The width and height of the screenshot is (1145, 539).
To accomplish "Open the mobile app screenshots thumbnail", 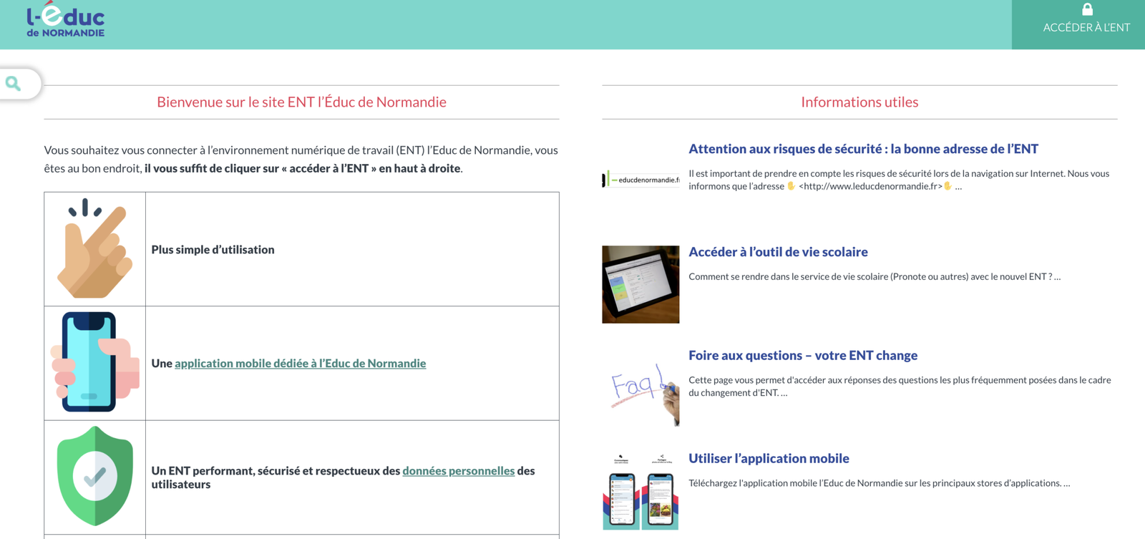I will 640,491.
